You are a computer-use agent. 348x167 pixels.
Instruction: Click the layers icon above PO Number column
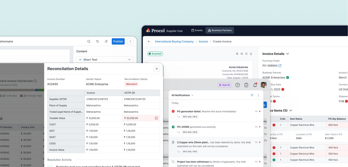[x=1, y=118]
